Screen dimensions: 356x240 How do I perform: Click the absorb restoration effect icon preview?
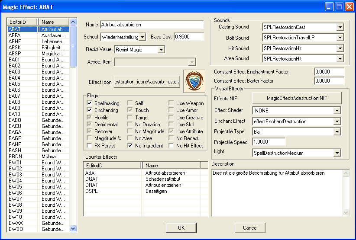(194, 81)
